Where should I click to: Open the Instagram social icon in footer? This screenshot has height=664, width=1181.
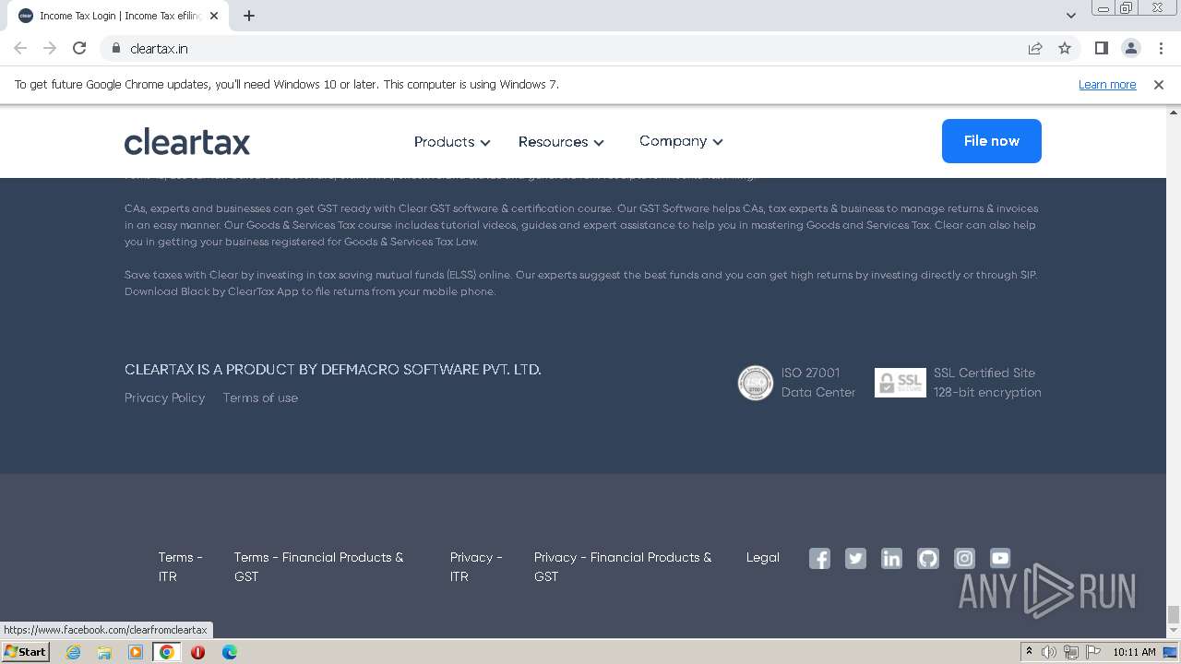[964, 558]
